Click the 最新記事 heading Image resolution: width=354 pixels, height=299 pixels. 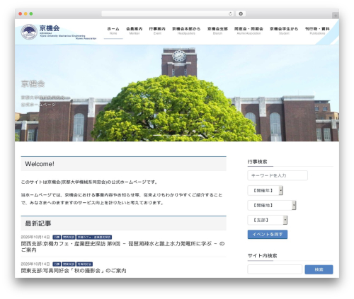pos(38,223)
